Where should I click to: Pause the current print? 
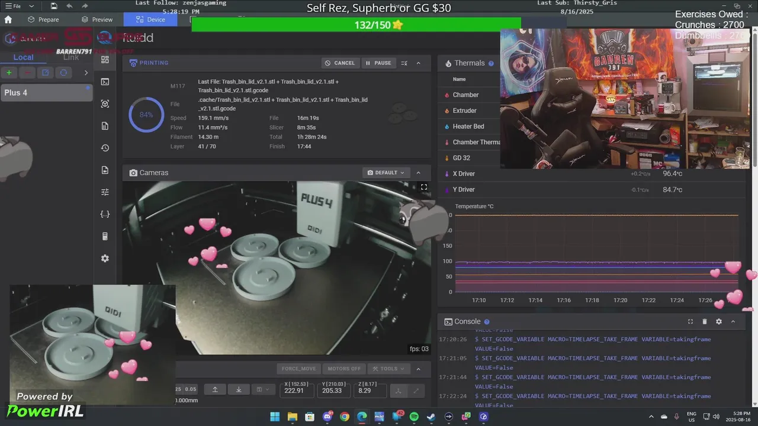378,63
